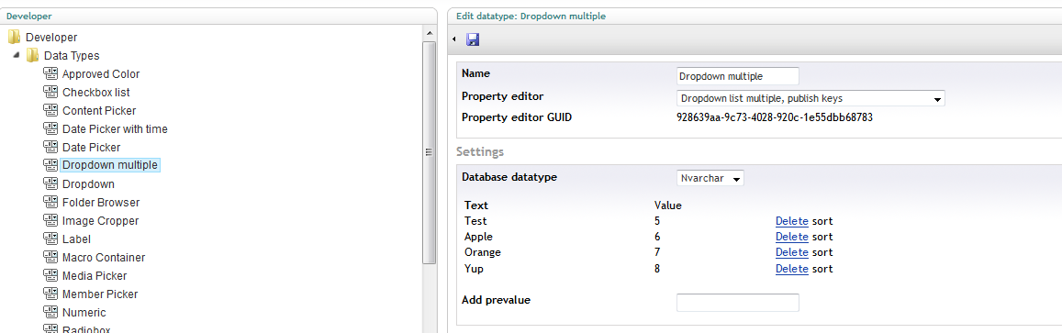
Task: Click the tree panel scroll up arrow
Action: click(429, 33)
